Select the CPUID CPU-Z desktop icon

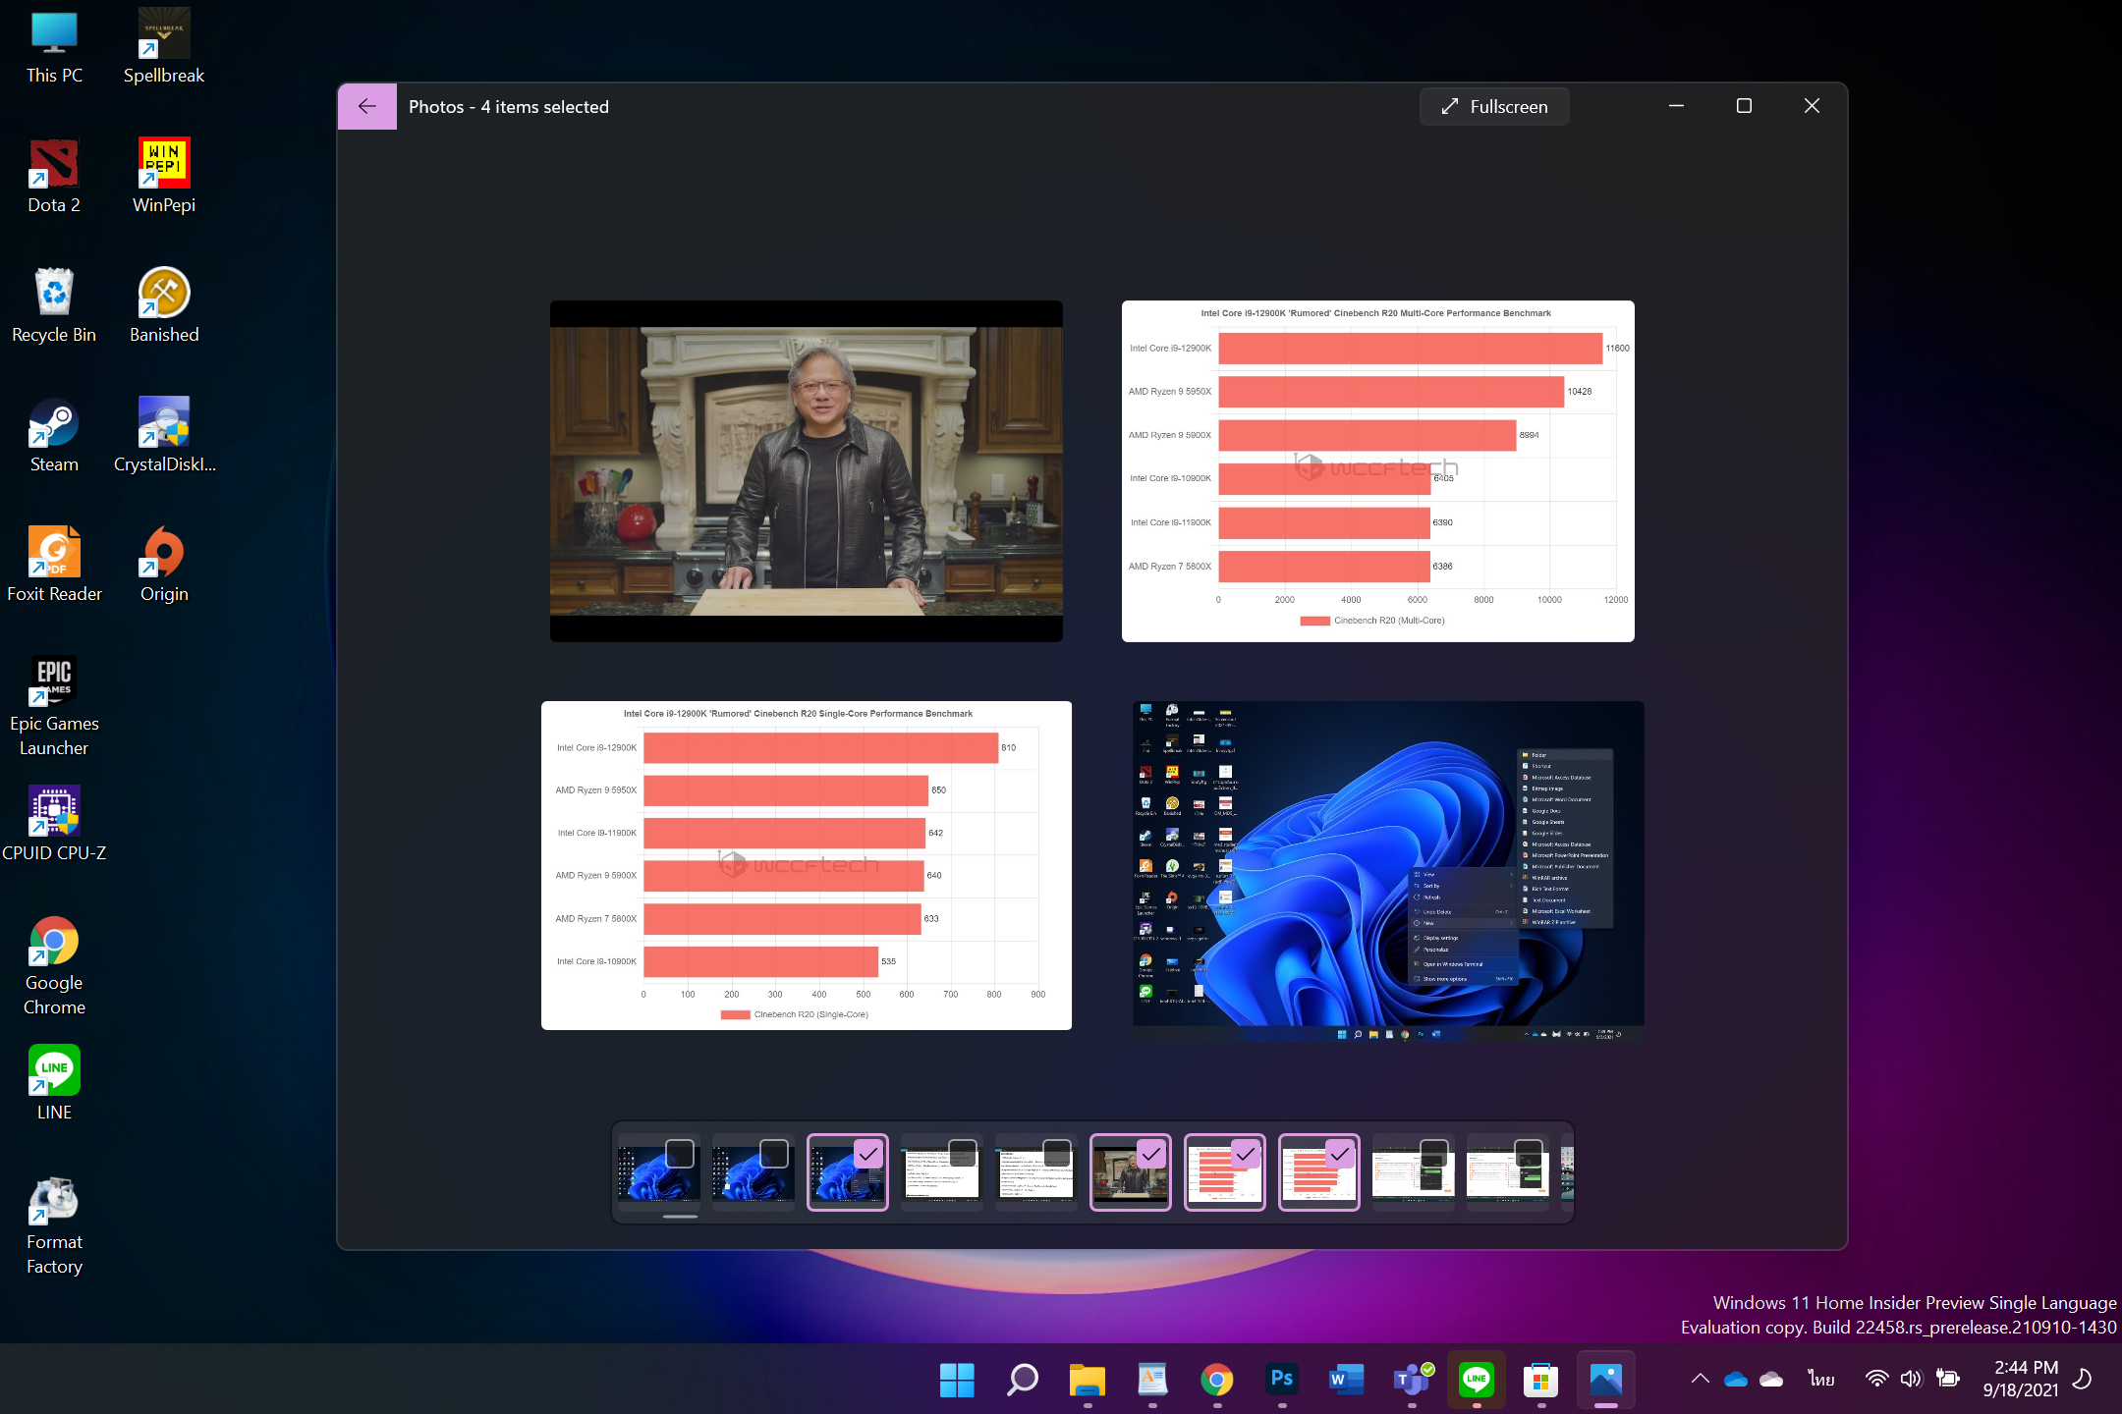coord(54,825)
